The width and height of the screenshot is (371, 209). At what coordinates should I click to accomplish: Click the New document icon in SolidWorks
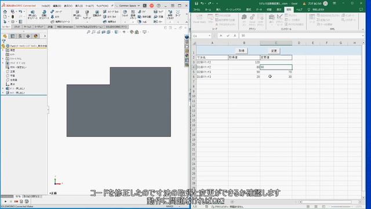click(5, 17)
